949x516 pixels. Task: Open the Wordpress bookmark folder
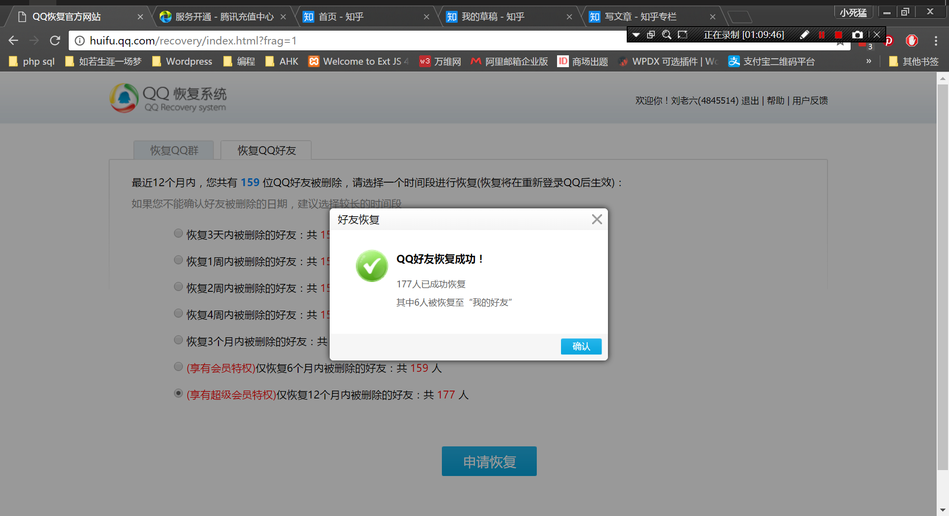(x=182, y=61)
